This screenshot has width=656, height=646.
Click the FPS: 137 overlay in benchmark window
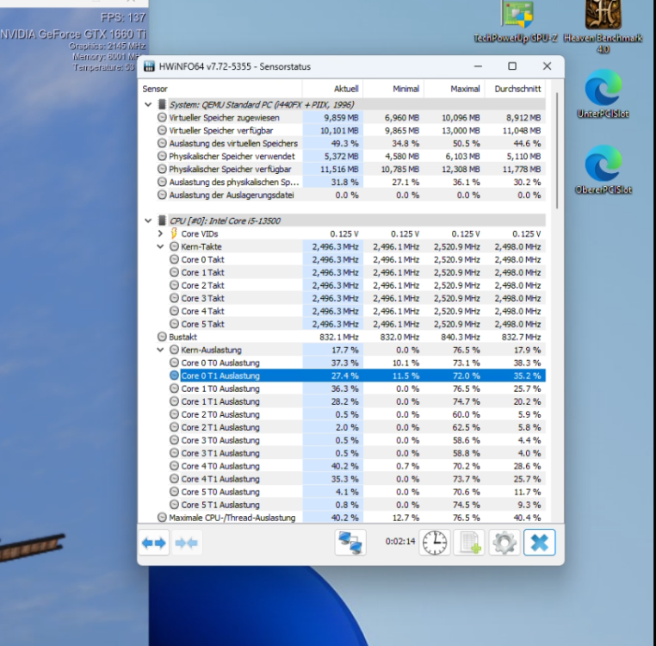122,17
